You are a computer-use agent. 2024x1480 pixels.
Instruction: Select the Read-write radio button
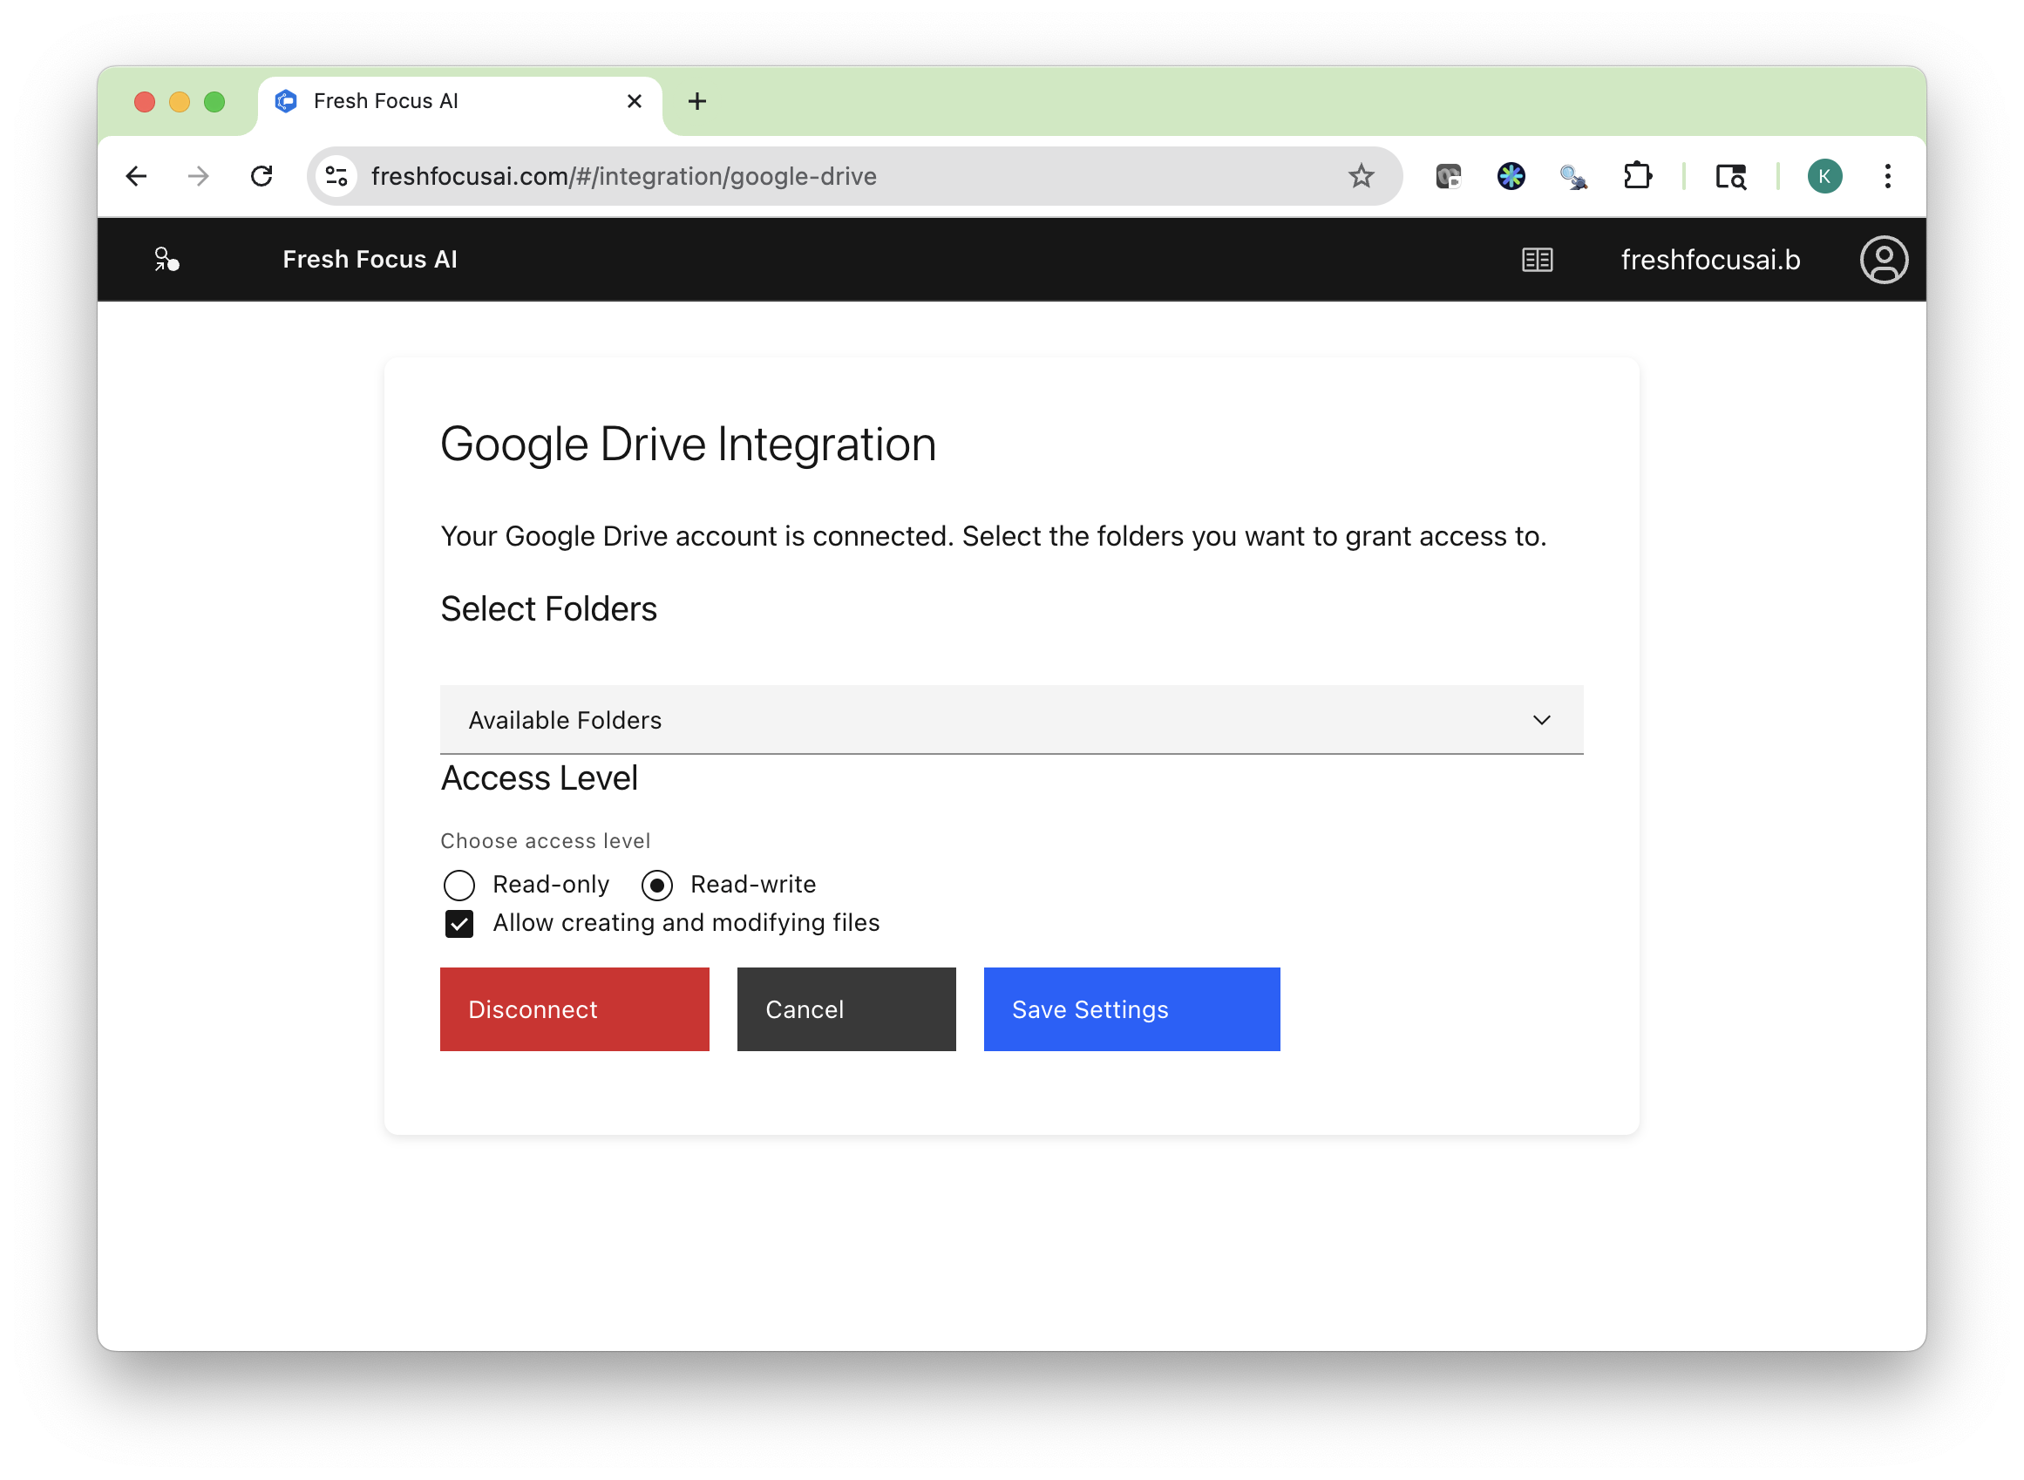coord(656,884)
